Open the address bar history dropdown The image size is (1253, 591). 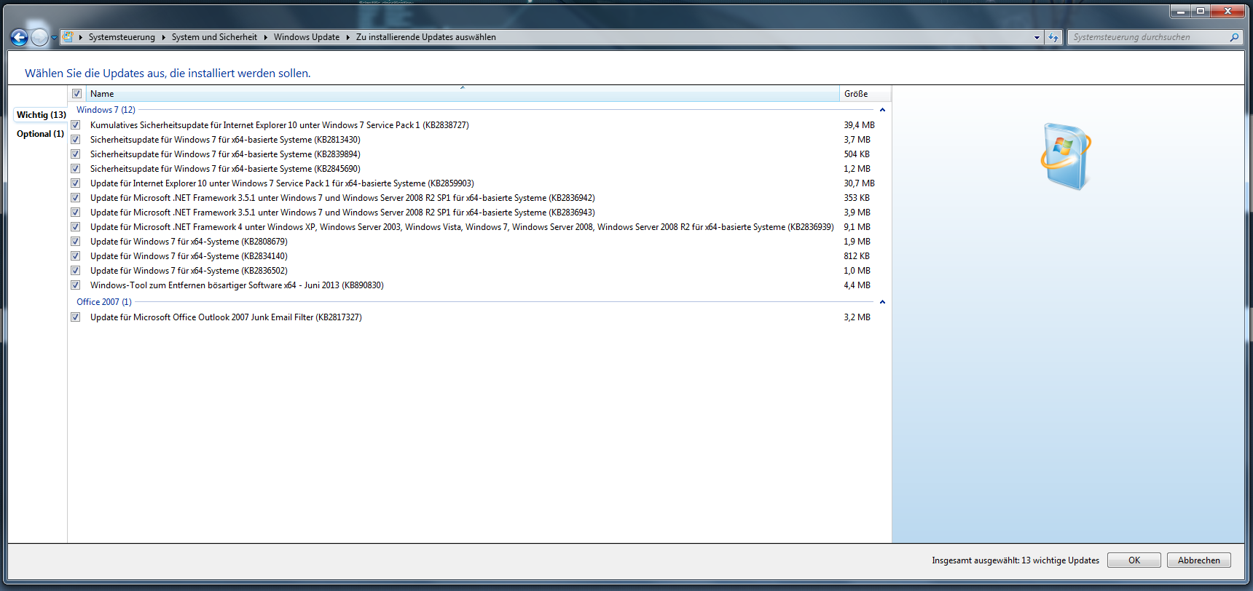coord(1037,37)
